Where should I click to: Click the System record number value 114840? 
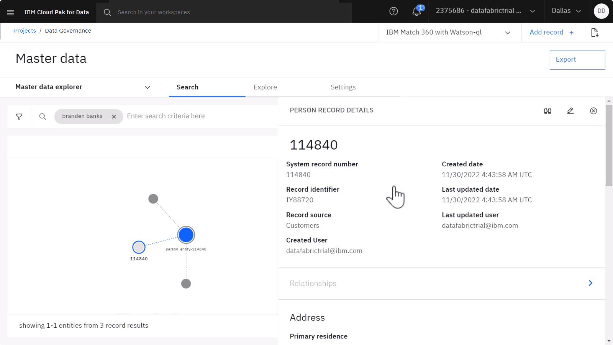(298, 175)
